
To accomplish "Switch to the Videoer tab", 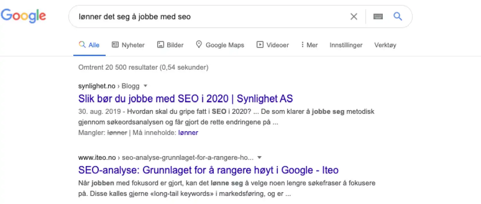I will [273, 45].
